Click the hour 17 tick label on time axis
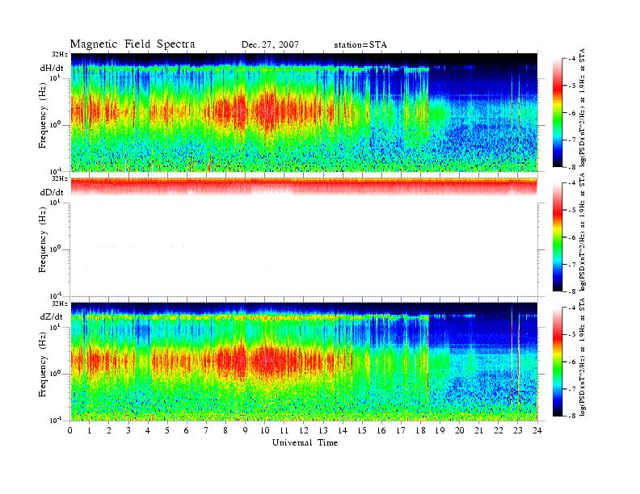This screenshot has height=494, width=640. click(401, 430)
